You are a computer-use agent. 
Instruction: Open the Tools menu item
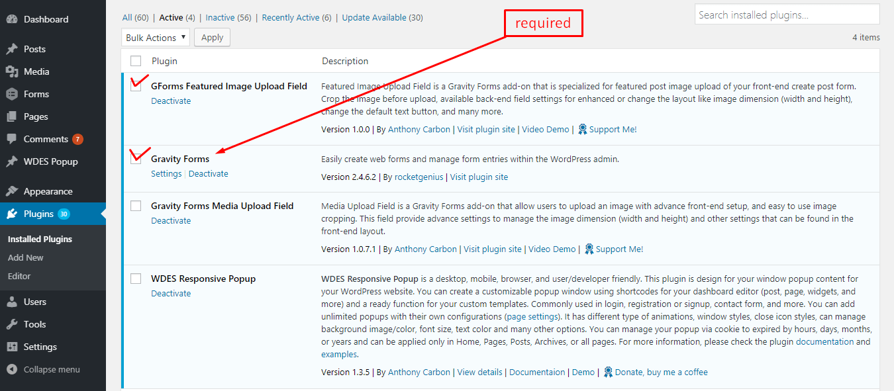click(53, 324)
